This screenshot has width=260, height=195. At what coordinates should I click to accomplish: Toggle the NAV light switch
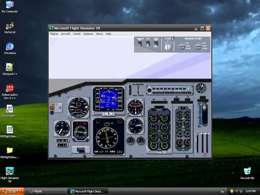pyautogui.click(x=148, y=43)
